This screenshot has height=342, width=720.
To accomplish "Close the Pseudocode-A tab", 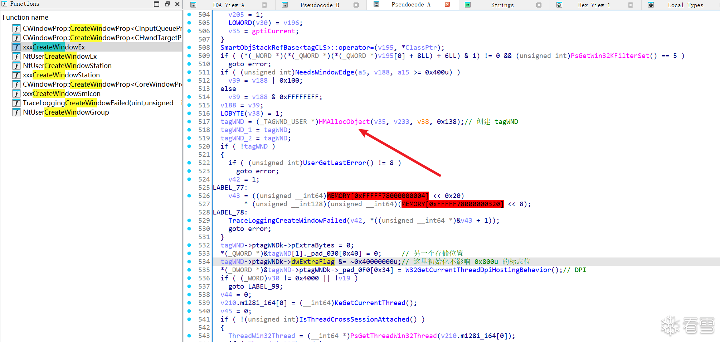I will [447, 4].
